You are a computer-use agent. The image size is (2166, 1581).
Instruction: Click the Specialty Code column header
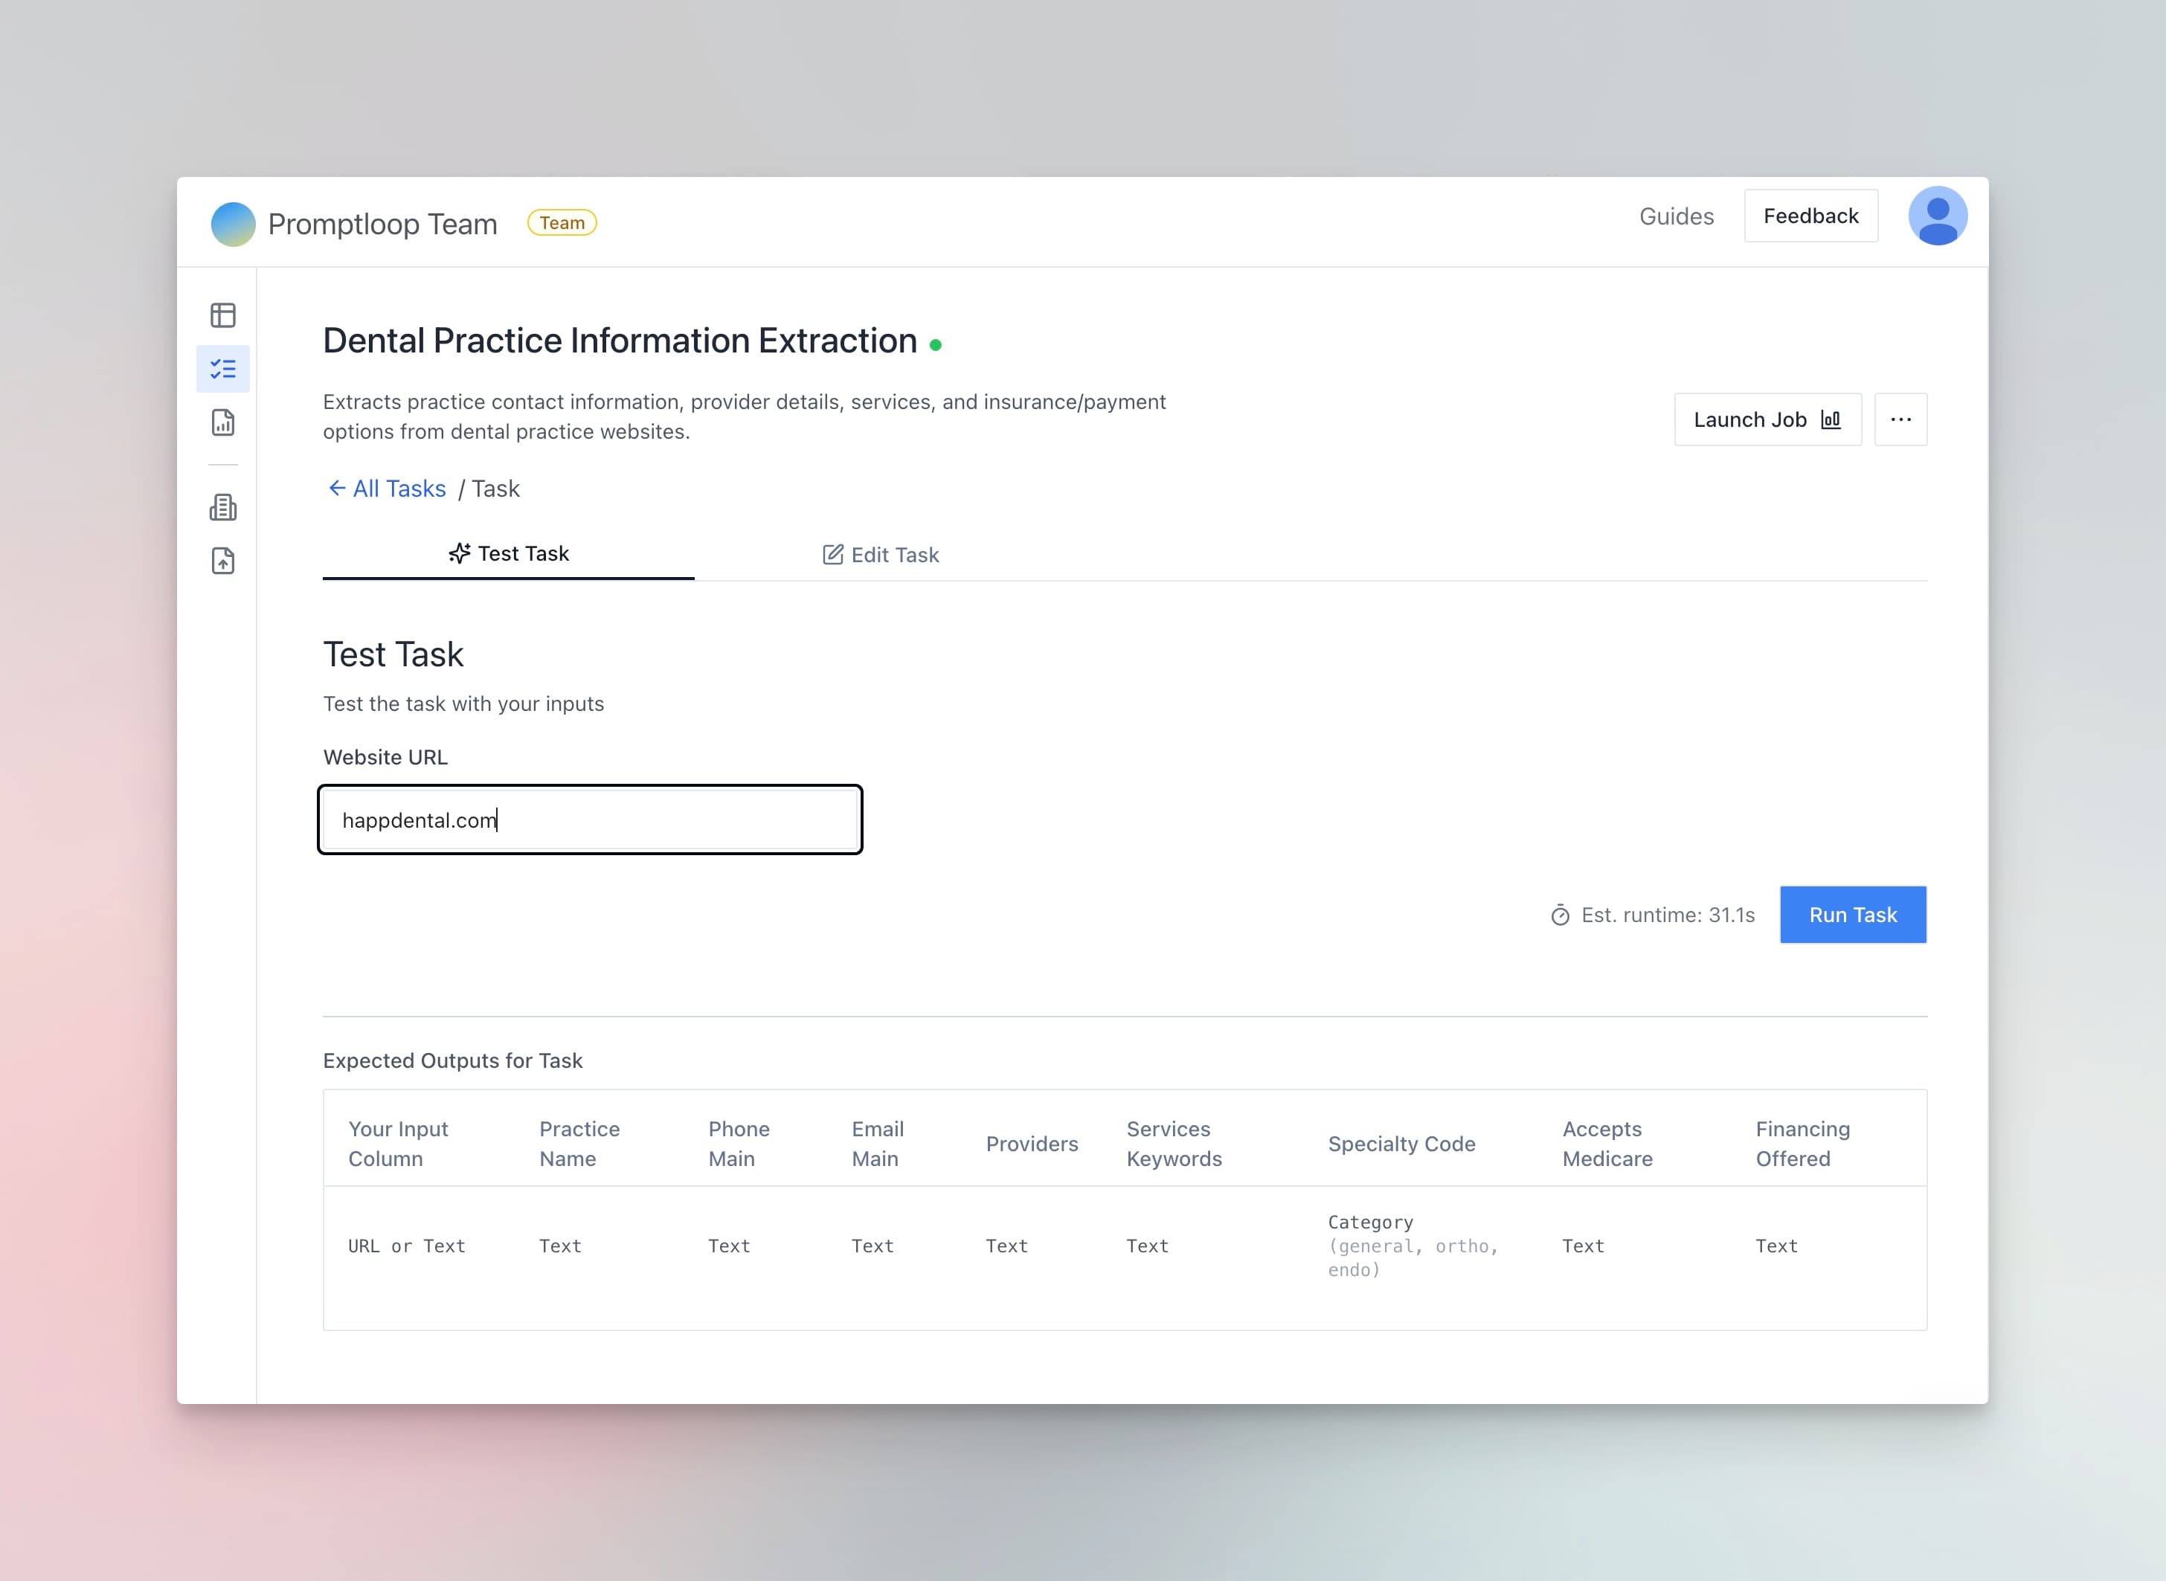1401,1144
